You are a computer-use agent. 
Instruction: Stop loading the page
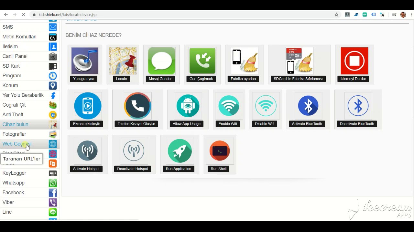tap(24, 15)
